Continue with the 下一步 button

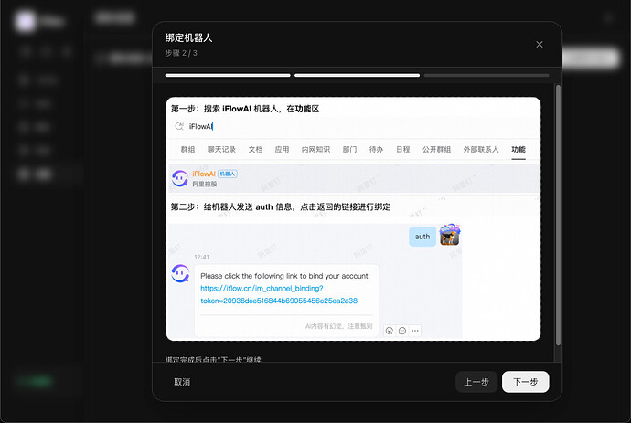coord(526,382)
